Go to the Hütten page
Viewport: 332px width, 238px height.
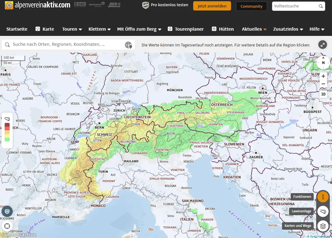[223, 29]
